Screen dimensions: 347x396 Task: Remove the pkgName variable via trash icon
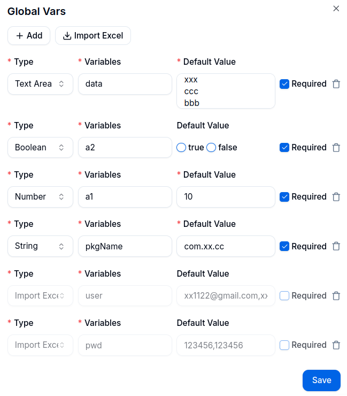click(x=336, y=246)
